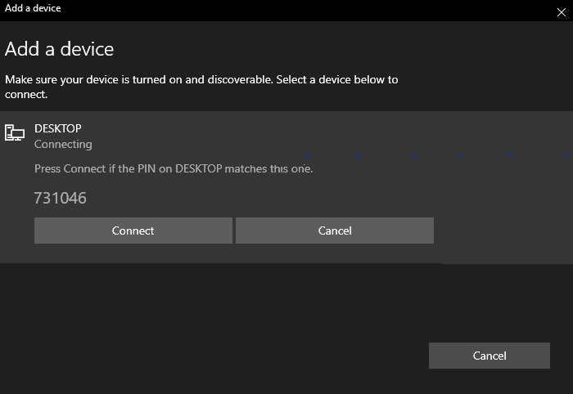
Task: Click the empty title bar area
Action: [x=286, y=10]
